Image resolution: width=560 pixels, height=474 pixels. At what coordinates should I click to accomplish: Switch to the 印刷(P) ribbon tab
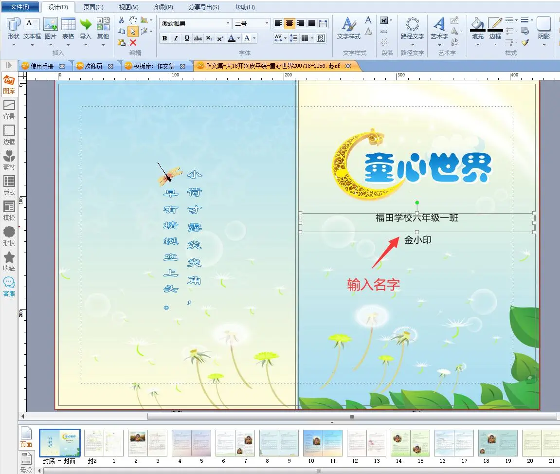pyautogui.click(x=163, y=7)
